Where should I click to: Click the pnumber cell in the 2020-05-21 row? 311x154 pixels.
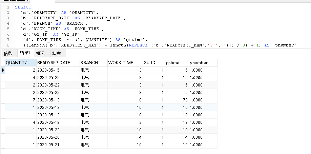pos(203,145)
